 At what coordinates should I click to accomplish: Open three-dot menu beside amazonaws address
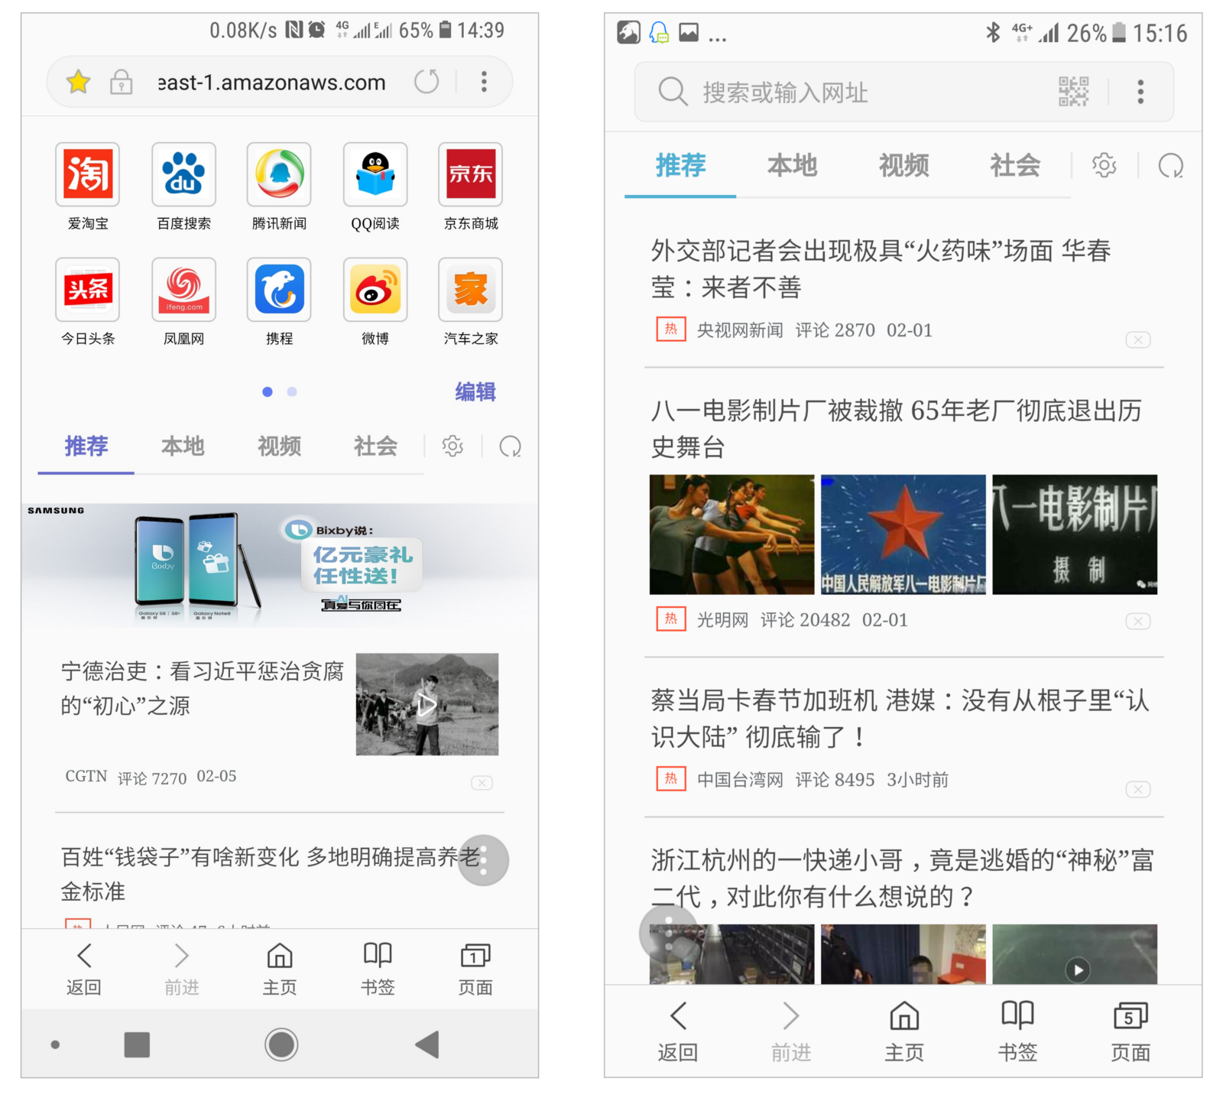coord(484,82)
